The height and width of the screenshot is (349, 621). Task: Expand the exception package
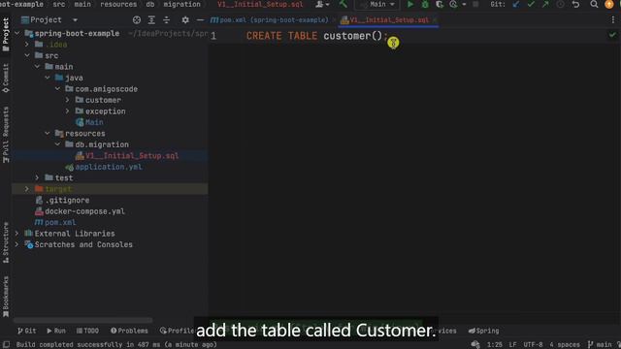point(68,111)
